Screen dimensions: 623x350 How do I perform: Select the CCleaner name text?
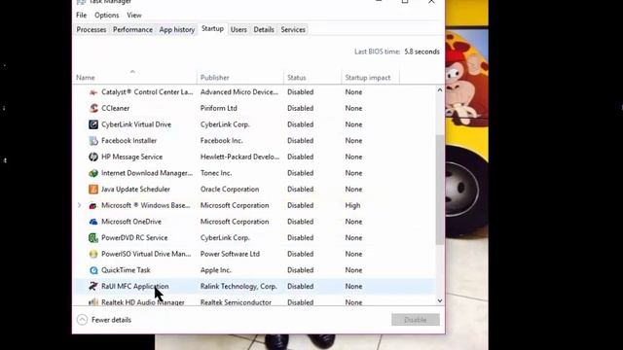pyautogui.click(x=115, y=108)
